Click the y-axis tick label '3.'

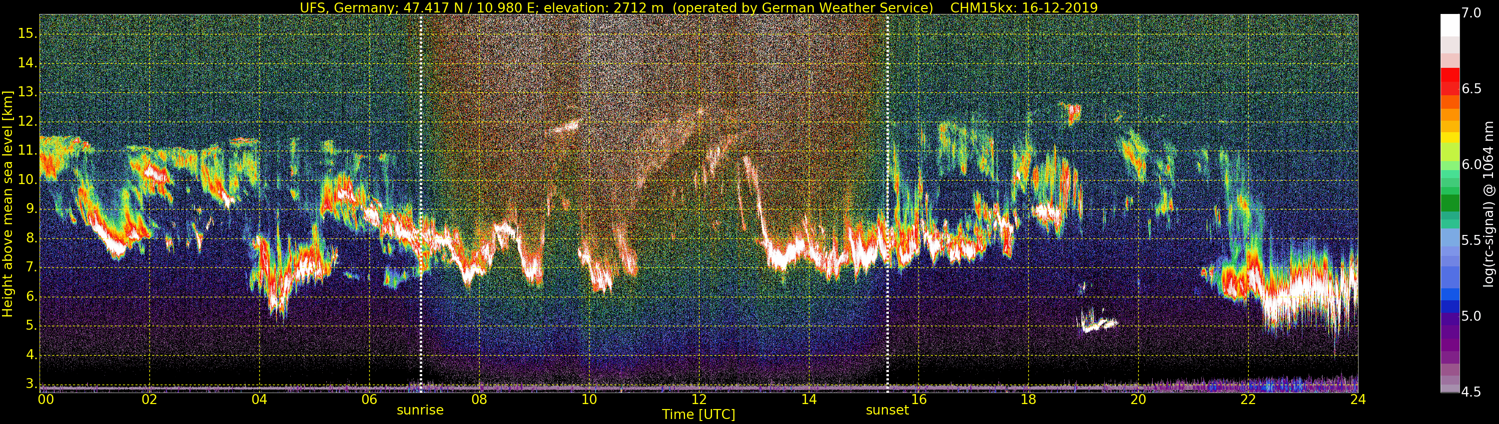click(31, 385)
